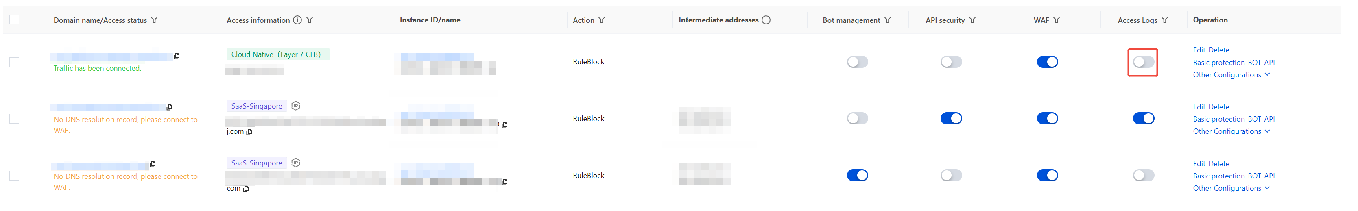1358x211 pixels.
Task: Disable API security toggle in second row
Action: point(951,118)
